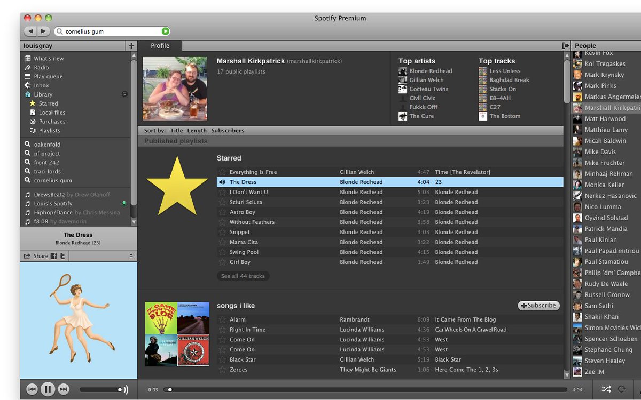641x400 pixels.
Task: Open the Play queue
Action: [x=48, y=77]
